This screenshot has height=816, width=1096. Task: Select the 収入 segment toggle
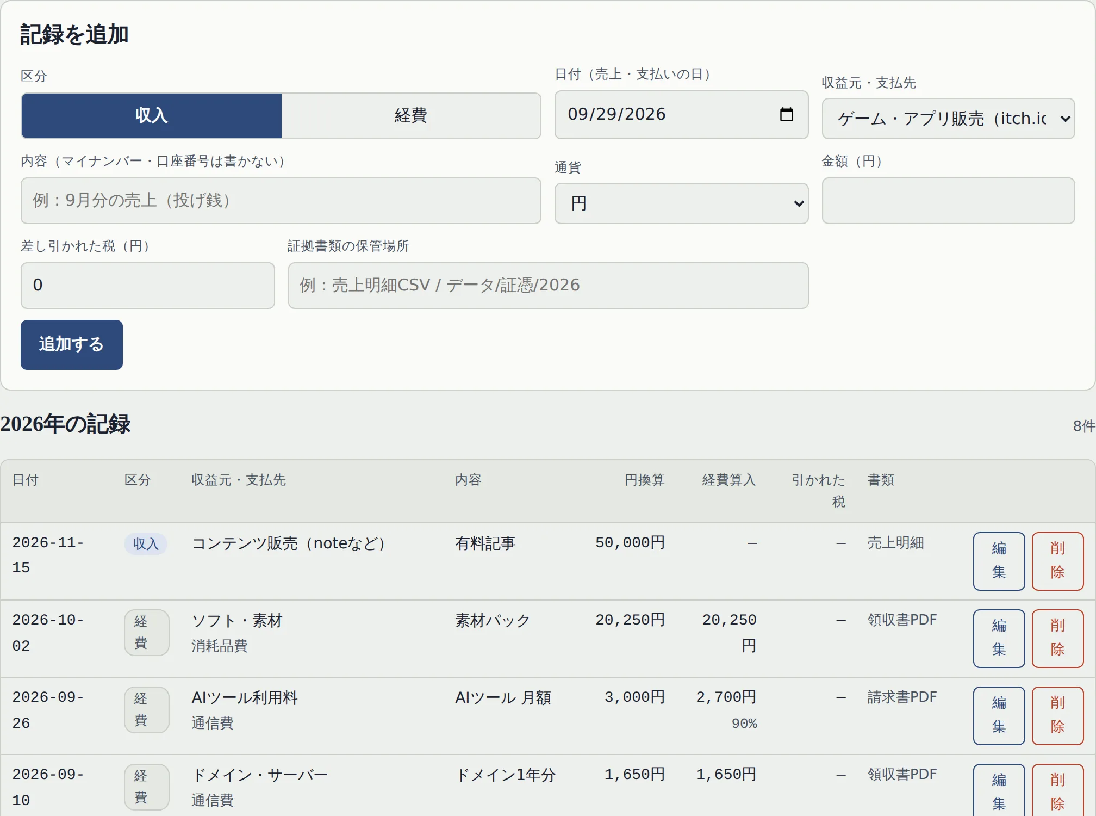pyautogui.click(x=152, y=115)
